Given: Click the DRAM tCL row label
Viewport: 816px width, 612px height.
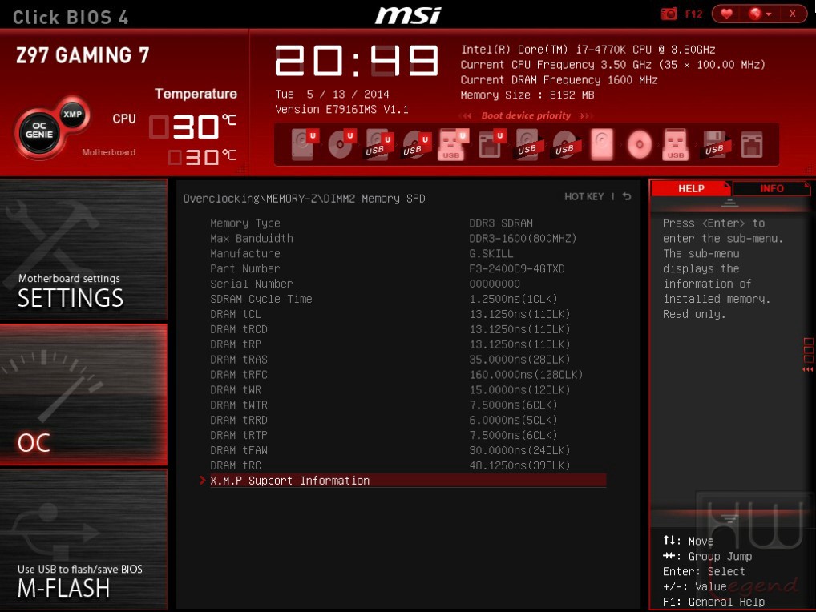Looking at the screenshot, I should tap(235, 314).
